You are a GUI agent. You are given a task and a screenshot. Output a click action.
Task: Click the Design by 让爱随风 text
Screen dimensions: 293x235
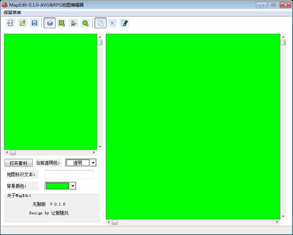49,213
